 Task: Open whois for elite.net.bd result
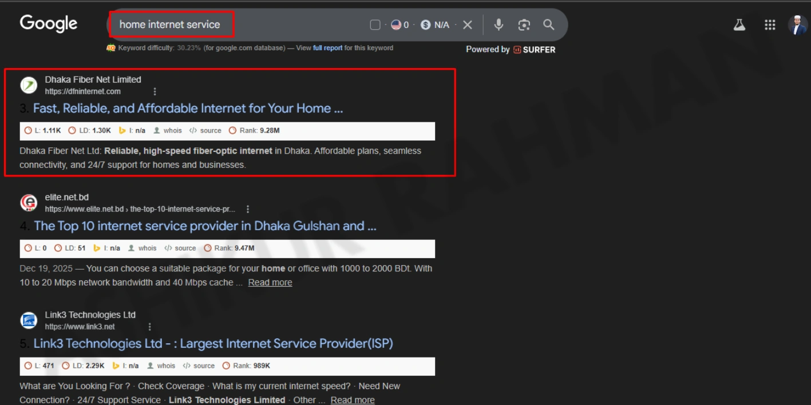(142, 248)
